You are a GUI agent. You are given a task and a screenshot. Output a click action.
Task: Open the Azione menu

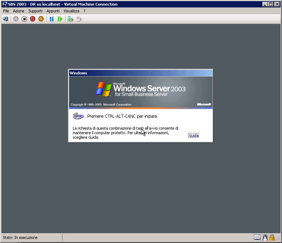(18, 11)
